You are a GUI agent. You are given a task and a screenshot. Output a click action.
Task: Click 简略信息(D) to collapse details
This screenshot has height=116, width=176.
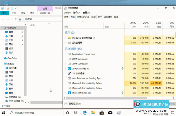point(72,104)
